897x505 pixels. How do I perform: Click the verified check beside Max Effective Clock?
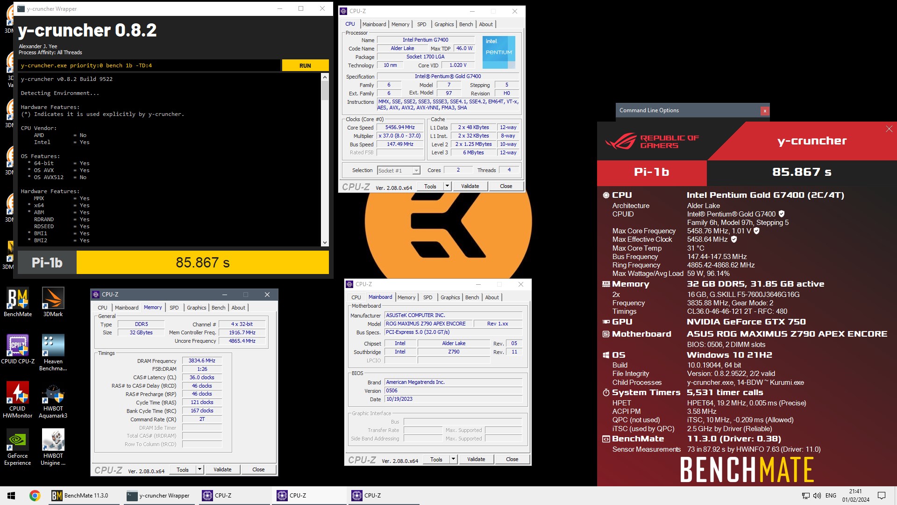tap(734, 239)
